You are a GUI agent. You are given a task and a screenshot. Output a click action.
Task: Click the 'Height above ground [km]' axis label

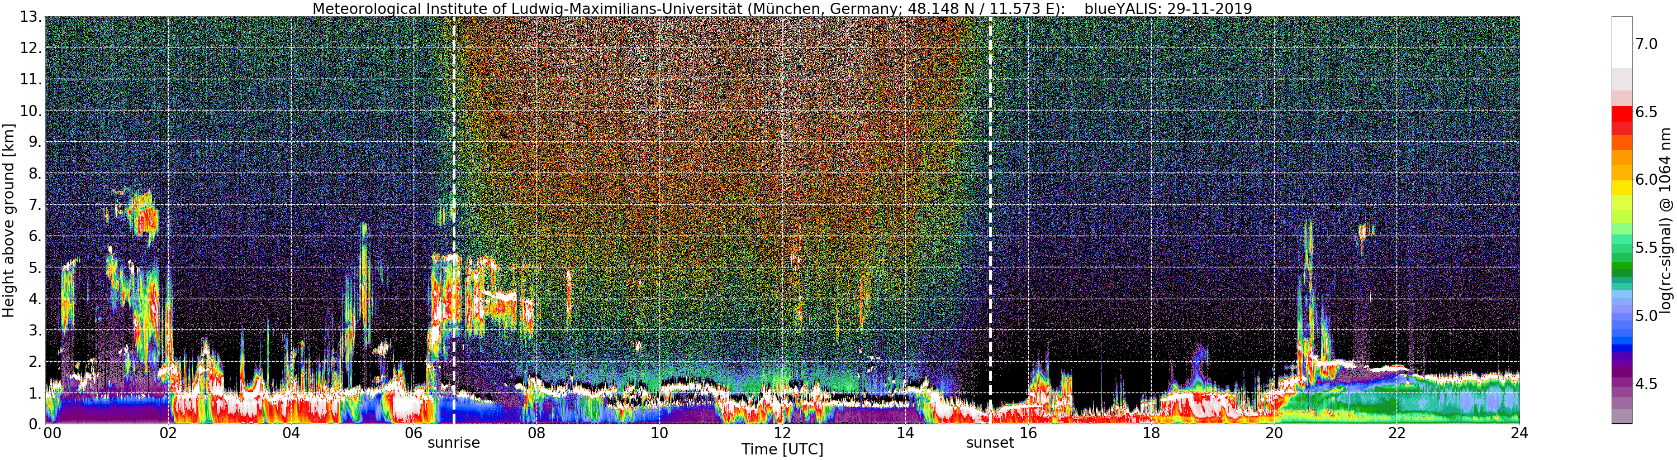8,221
